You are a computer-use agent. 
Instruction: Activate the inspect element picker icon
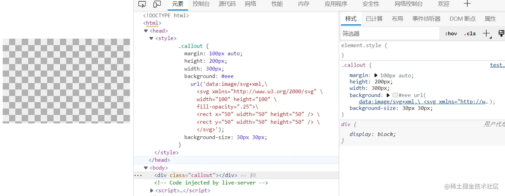(x=142, y=4)
